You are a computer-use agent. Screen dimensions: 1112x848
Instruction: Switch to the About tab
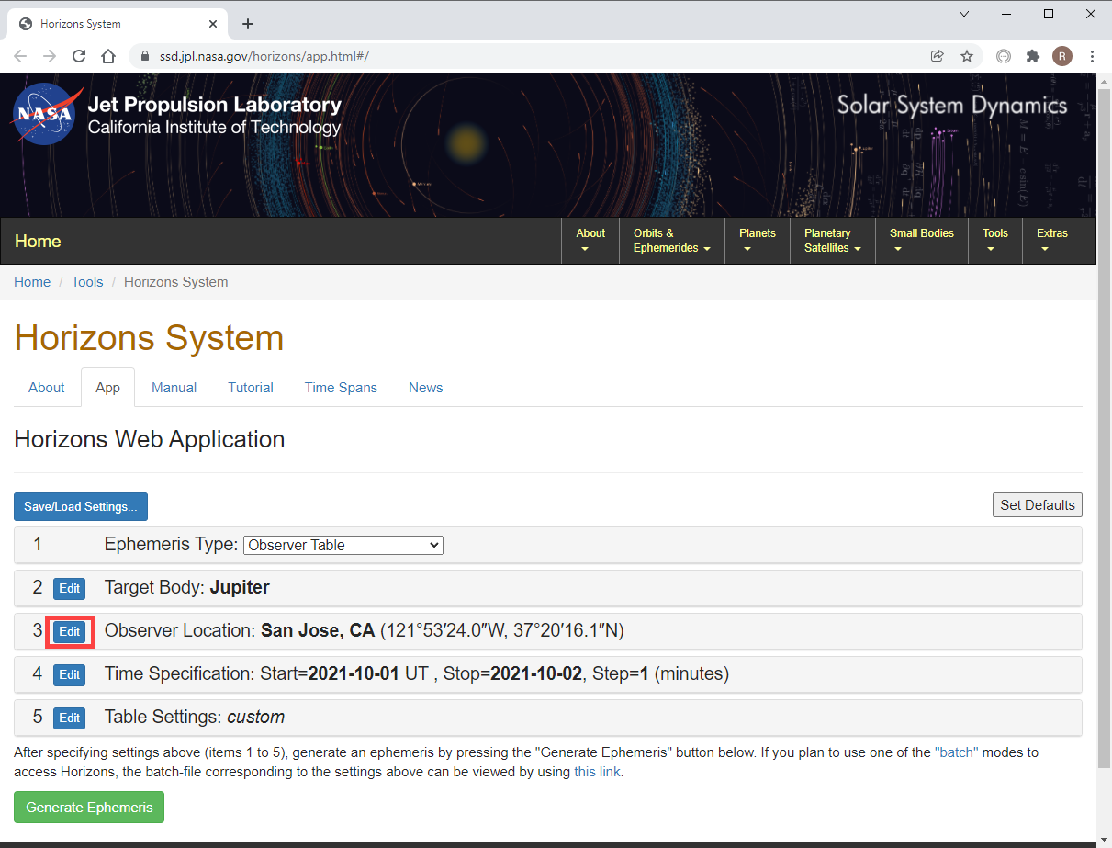pos(47,388)
